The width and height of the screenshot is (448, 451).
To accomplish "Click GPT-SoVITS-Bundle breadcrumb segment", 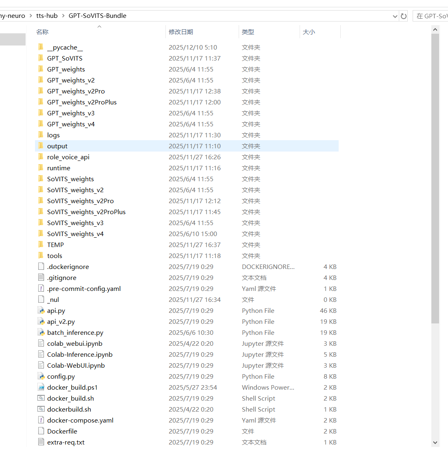I will 97,16.
